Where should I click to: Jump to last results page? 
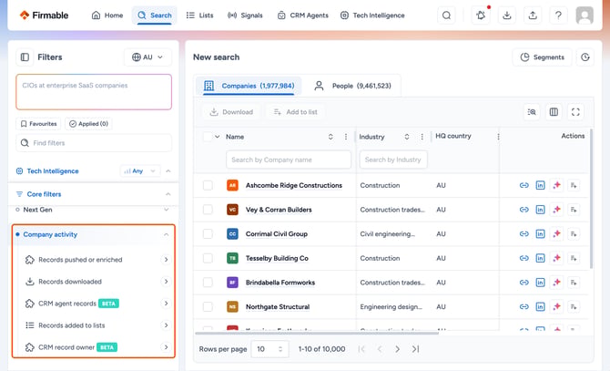415,349
